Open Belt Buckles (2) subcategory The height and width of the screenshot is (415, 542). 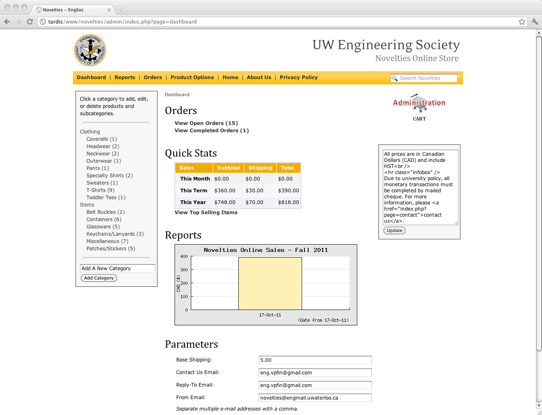coord(106,212)
